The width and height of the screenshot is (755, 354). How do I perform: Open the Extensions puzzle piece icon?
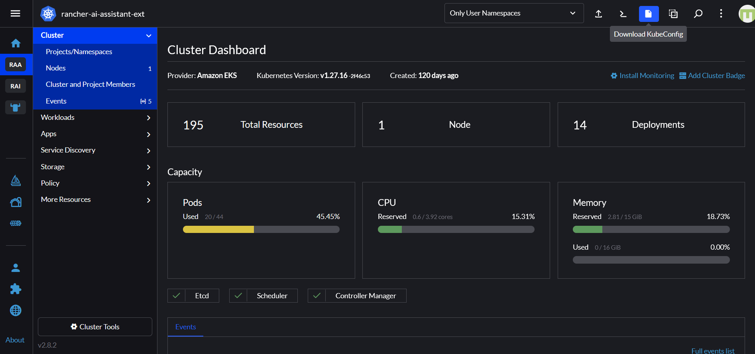[x=16, y=289]
